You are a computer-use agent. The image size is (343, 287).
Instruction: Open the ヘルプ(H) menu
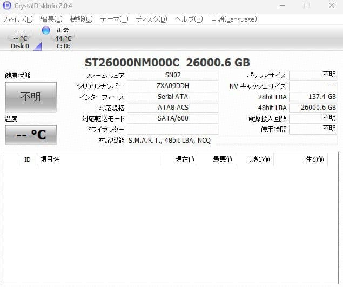[x=189, y=19]
